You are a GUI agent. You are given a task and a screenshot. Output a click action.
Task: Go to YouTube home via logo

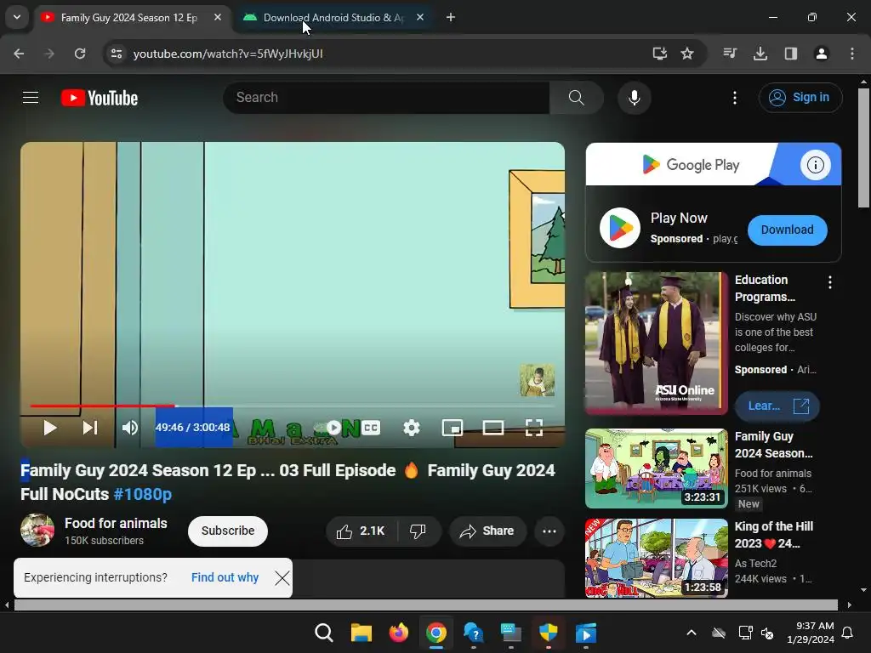[100, 98]
